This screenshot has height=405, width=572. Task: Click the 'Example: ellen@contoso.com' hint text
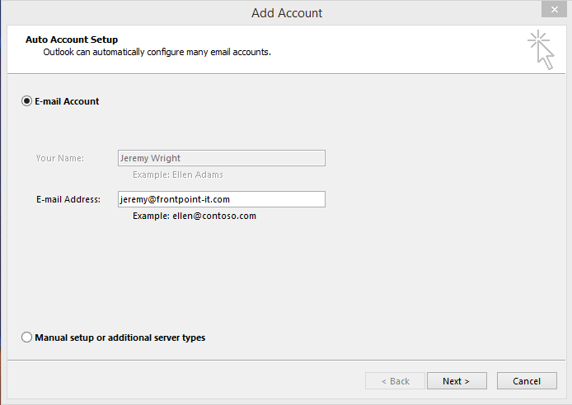point(195,216)
